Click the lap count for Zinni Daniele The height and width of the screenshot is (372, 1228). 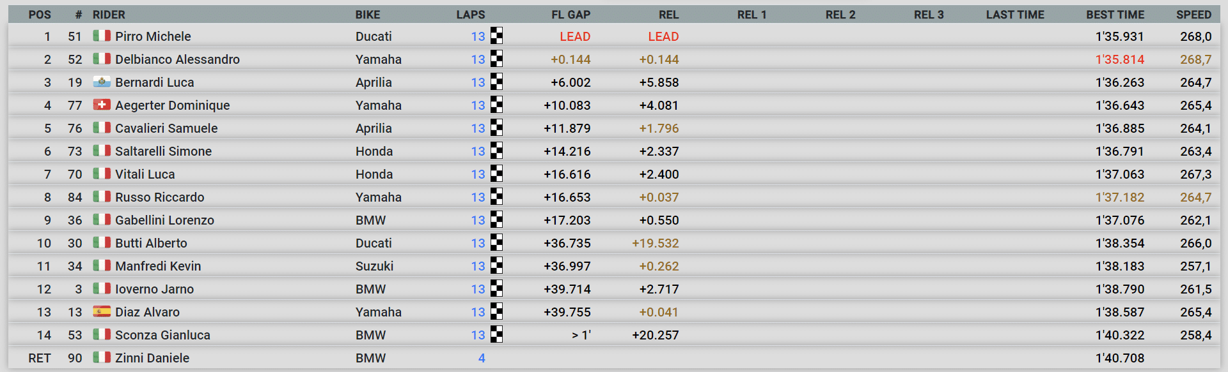point(482,358)
